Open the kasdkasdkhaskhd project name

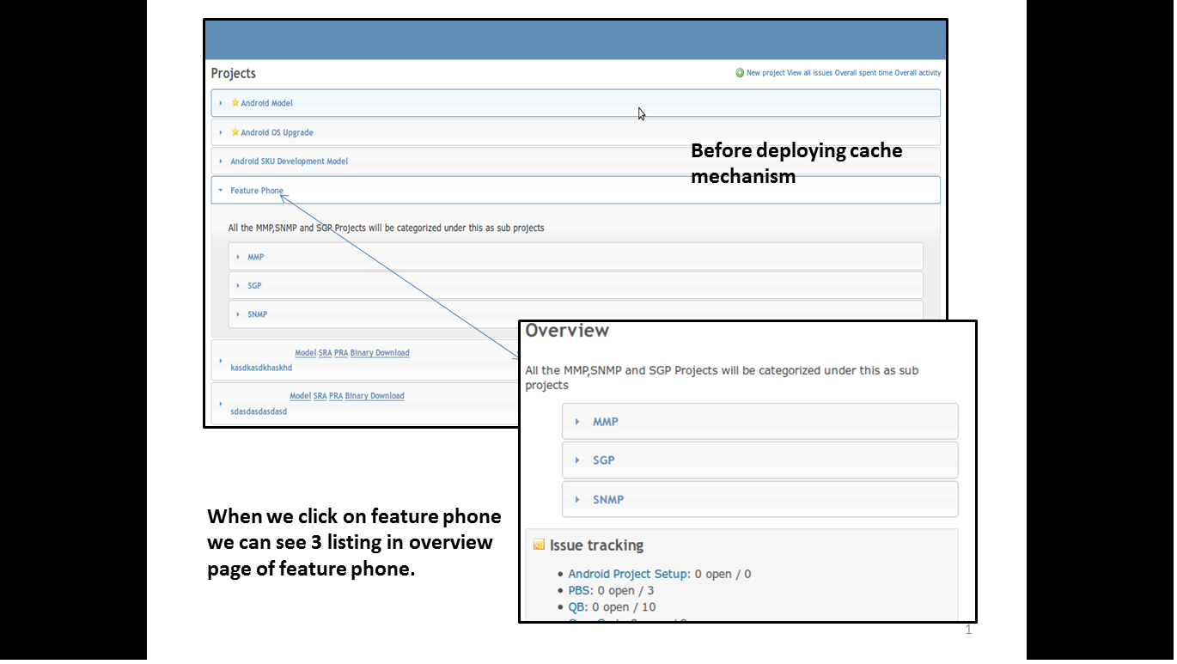261,368
